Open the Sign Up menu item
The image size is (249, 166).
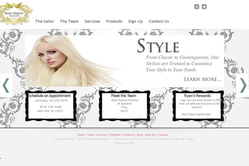[x=135, y=21]
